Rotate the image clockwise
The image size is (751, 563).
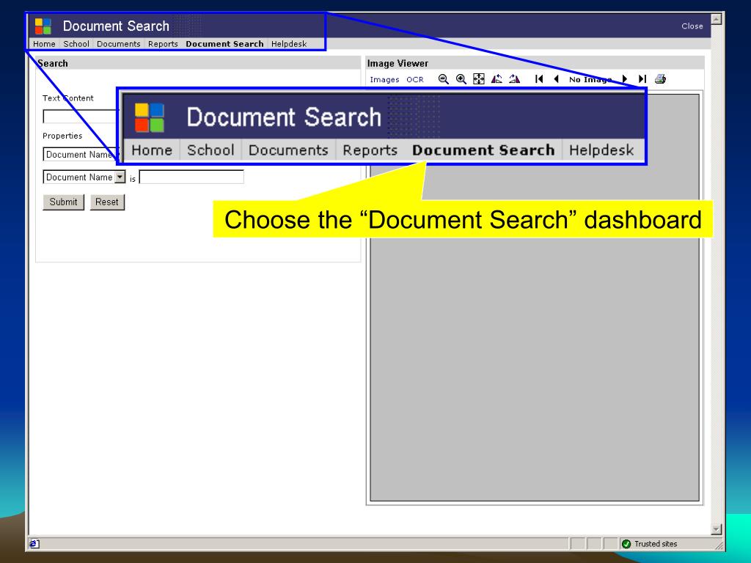point(514,79)
